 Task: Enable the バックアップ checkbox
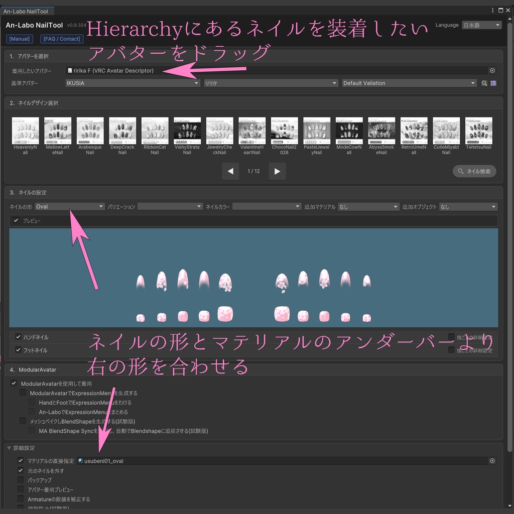click(20, 480)
